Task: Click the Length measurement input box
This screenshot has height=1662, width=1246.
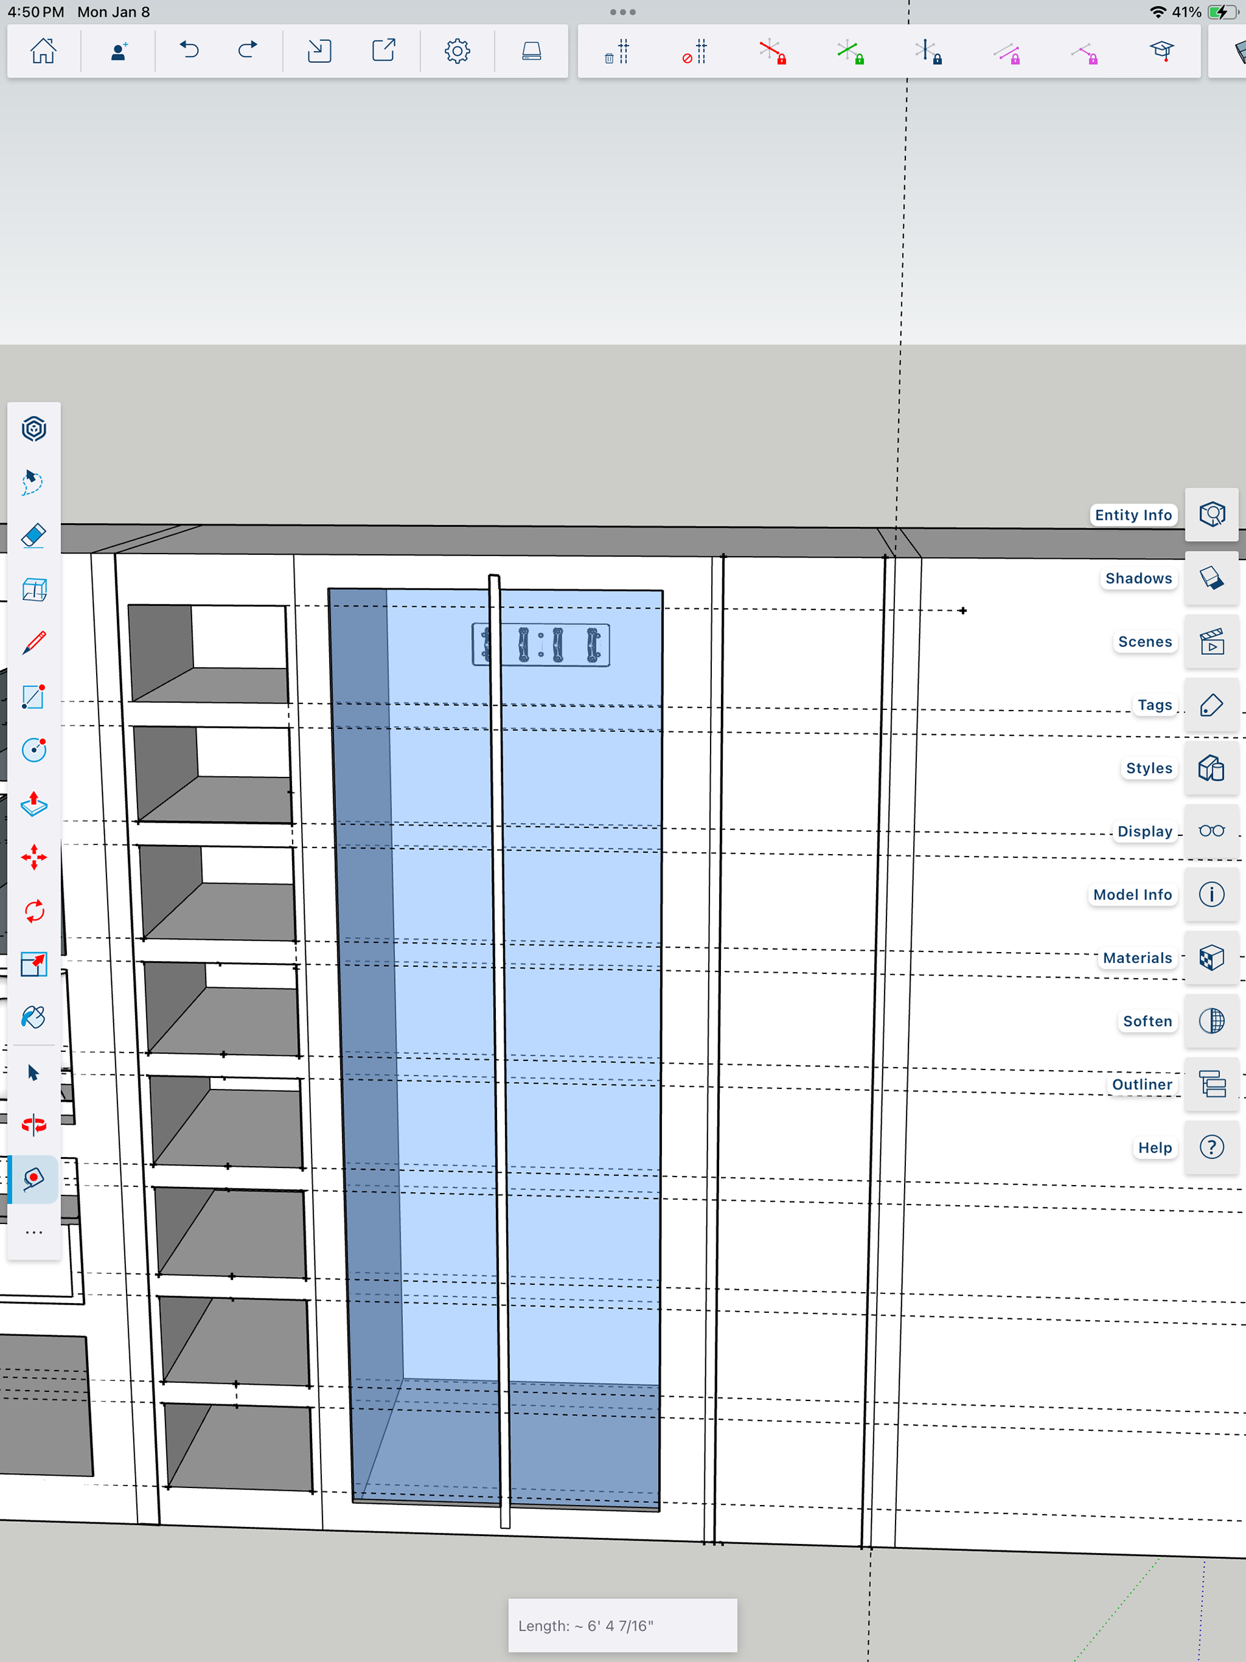Action: 622,1625
